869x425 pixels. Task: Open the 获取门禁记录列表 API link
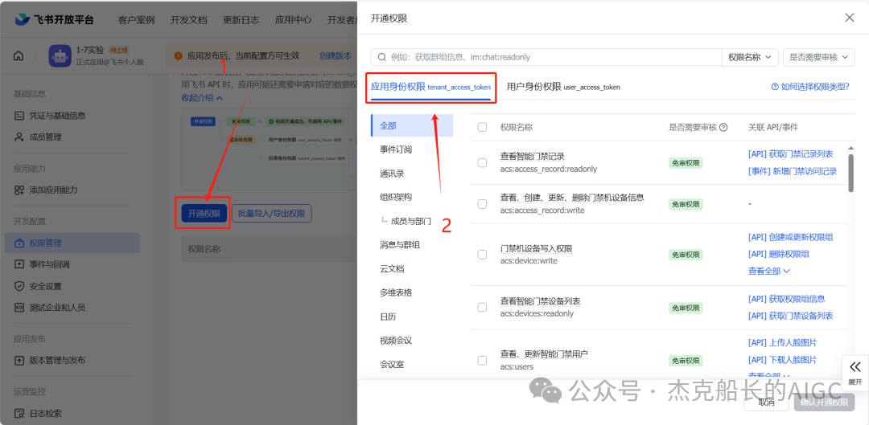point(790,154)
